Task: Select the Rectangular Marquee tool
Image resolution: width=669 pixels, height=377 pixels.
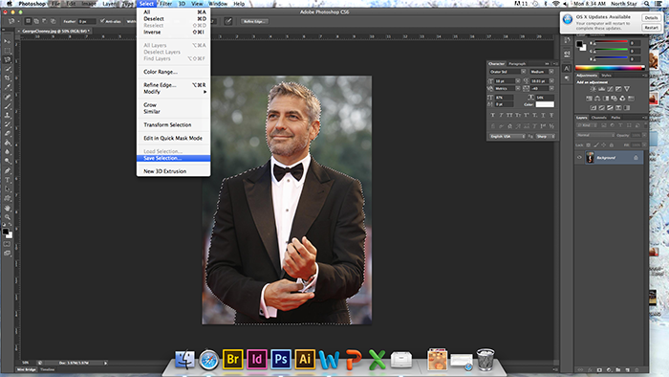Action: pyautogui.click(x=8, y=51)
